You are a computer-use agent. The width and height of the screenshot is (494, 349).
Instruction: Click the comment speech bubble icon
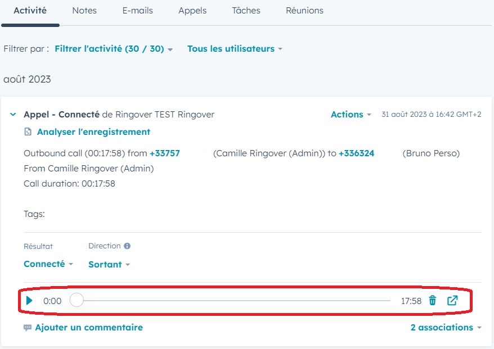(x=28, y=328)
